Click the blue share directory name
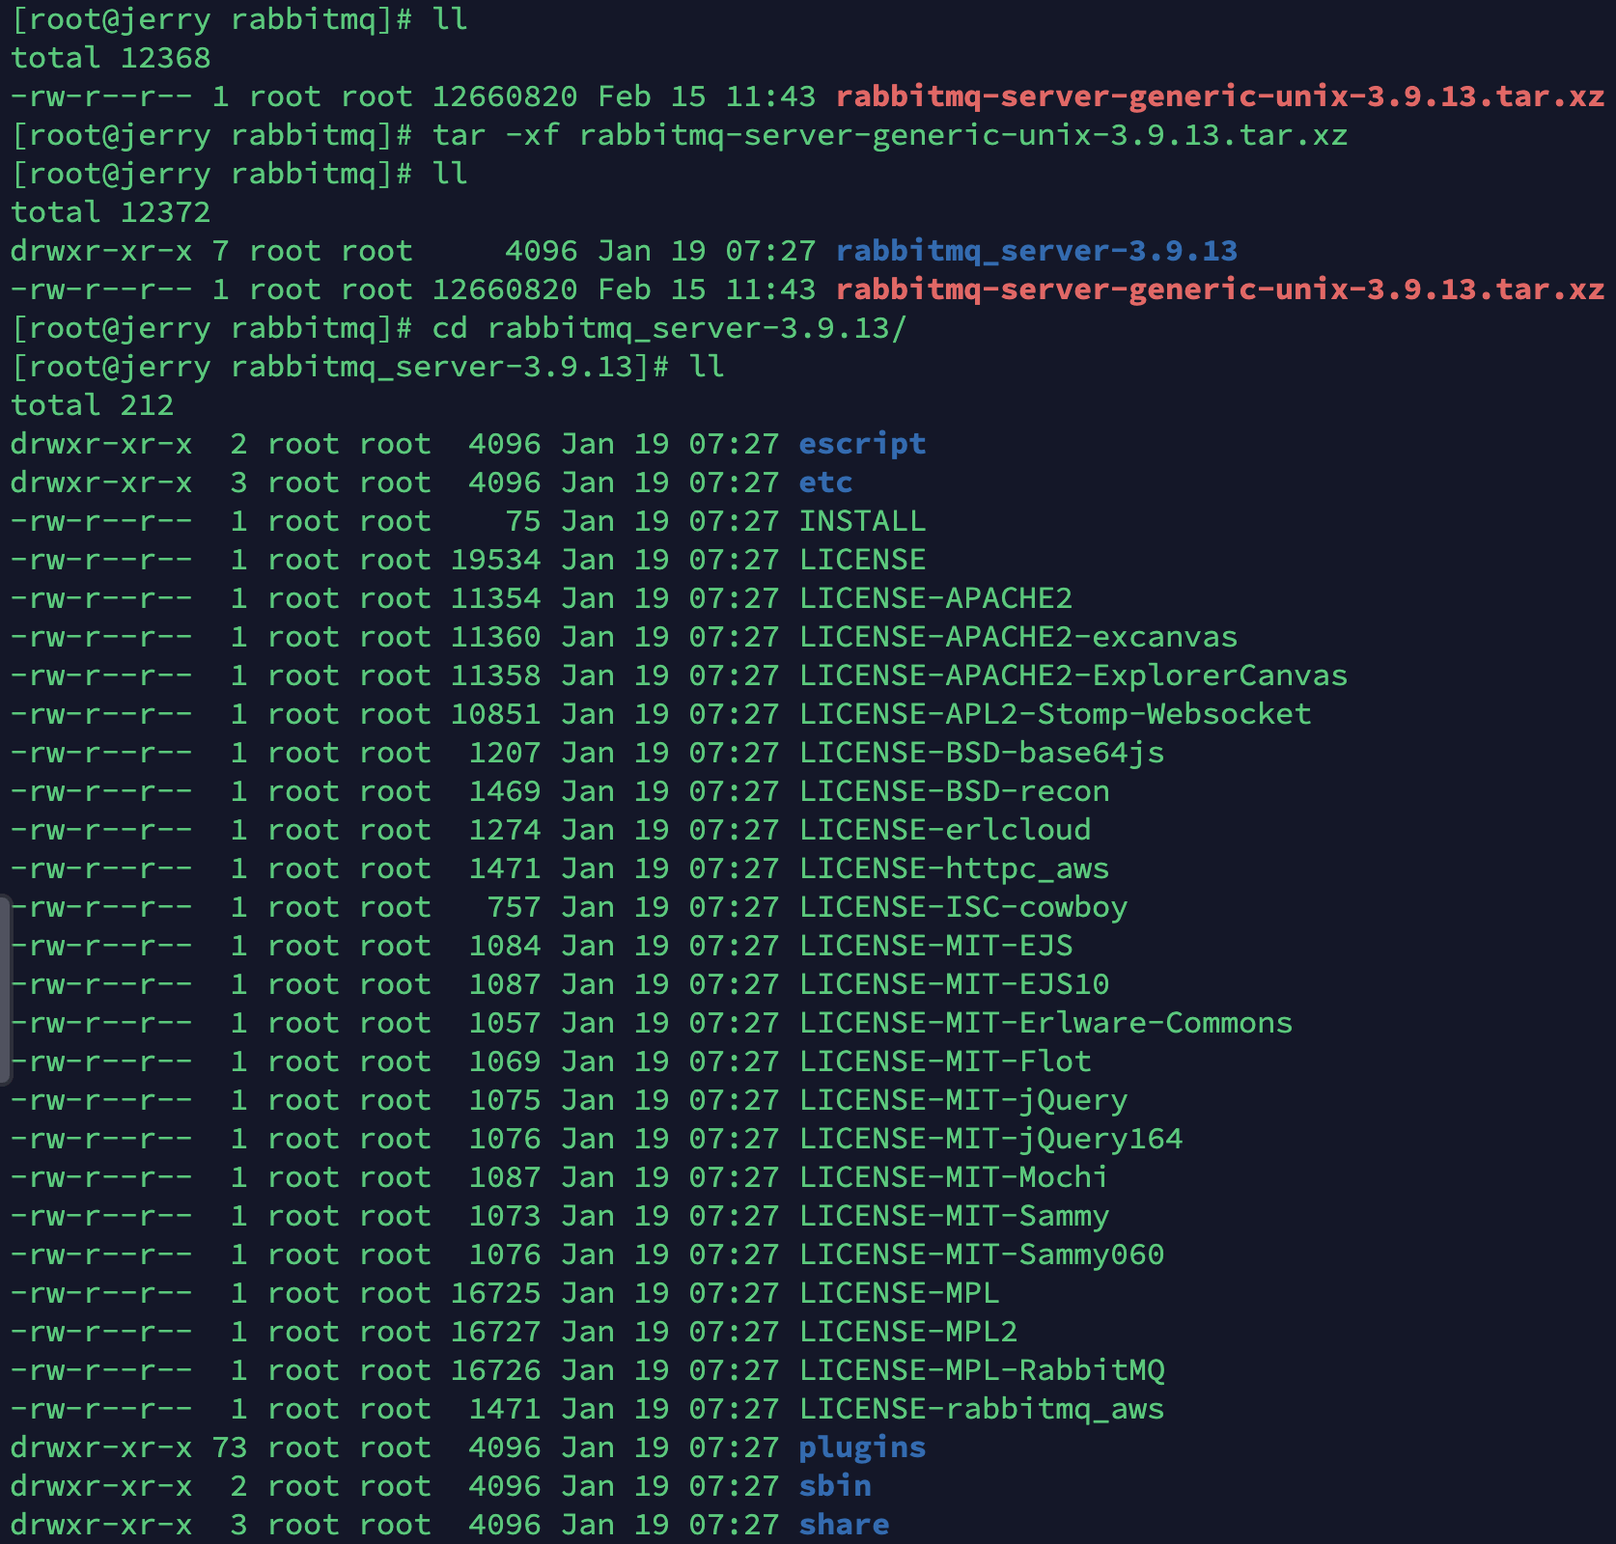The height and width of the screenshot is (1544, 1616). [844, 1525]
